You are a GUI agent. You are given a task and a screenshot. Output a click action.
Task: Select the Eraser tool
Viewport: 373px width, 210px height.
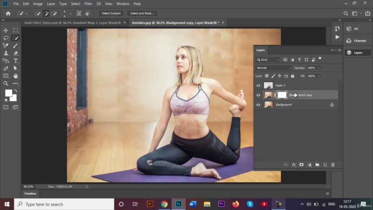tap(15, 53)
